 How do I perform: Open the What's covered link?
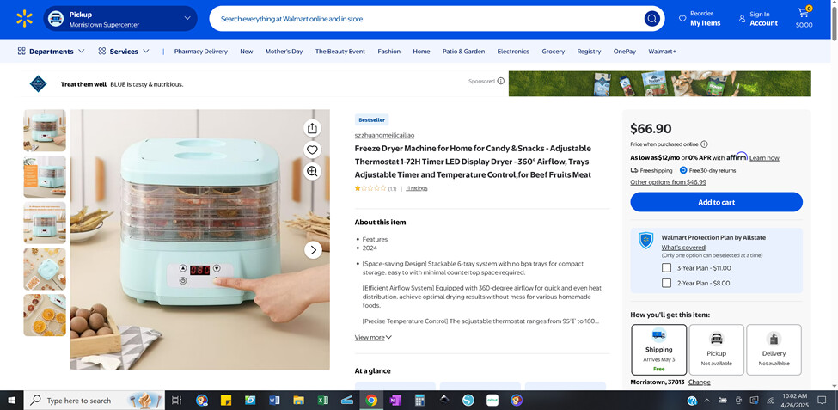click(x=683, y=248)
